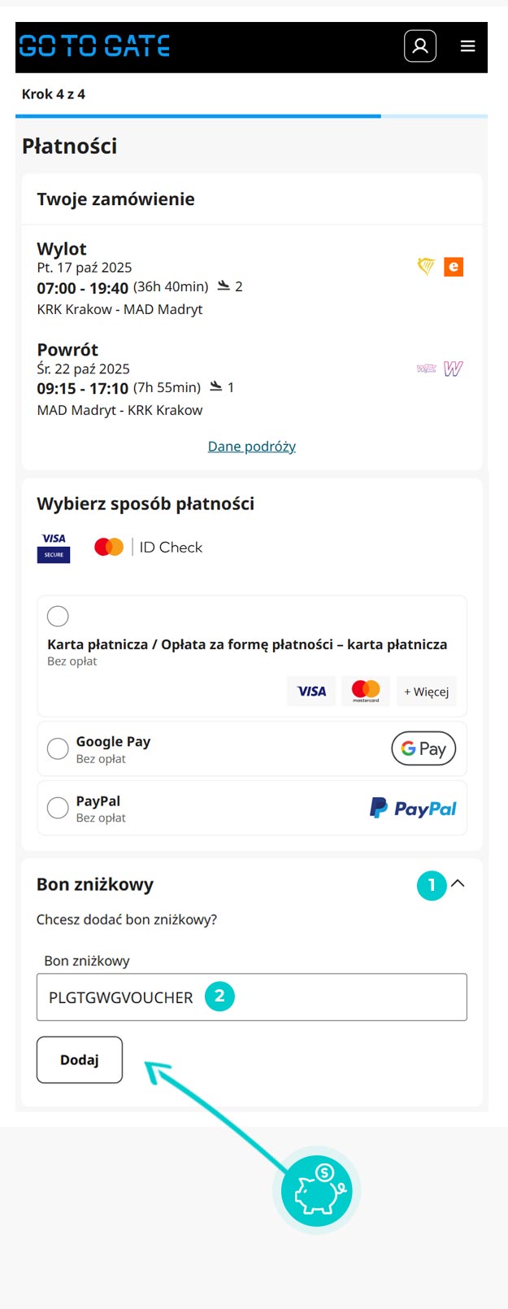Open the hamburger menu
508x1309 pixels.
468,46
